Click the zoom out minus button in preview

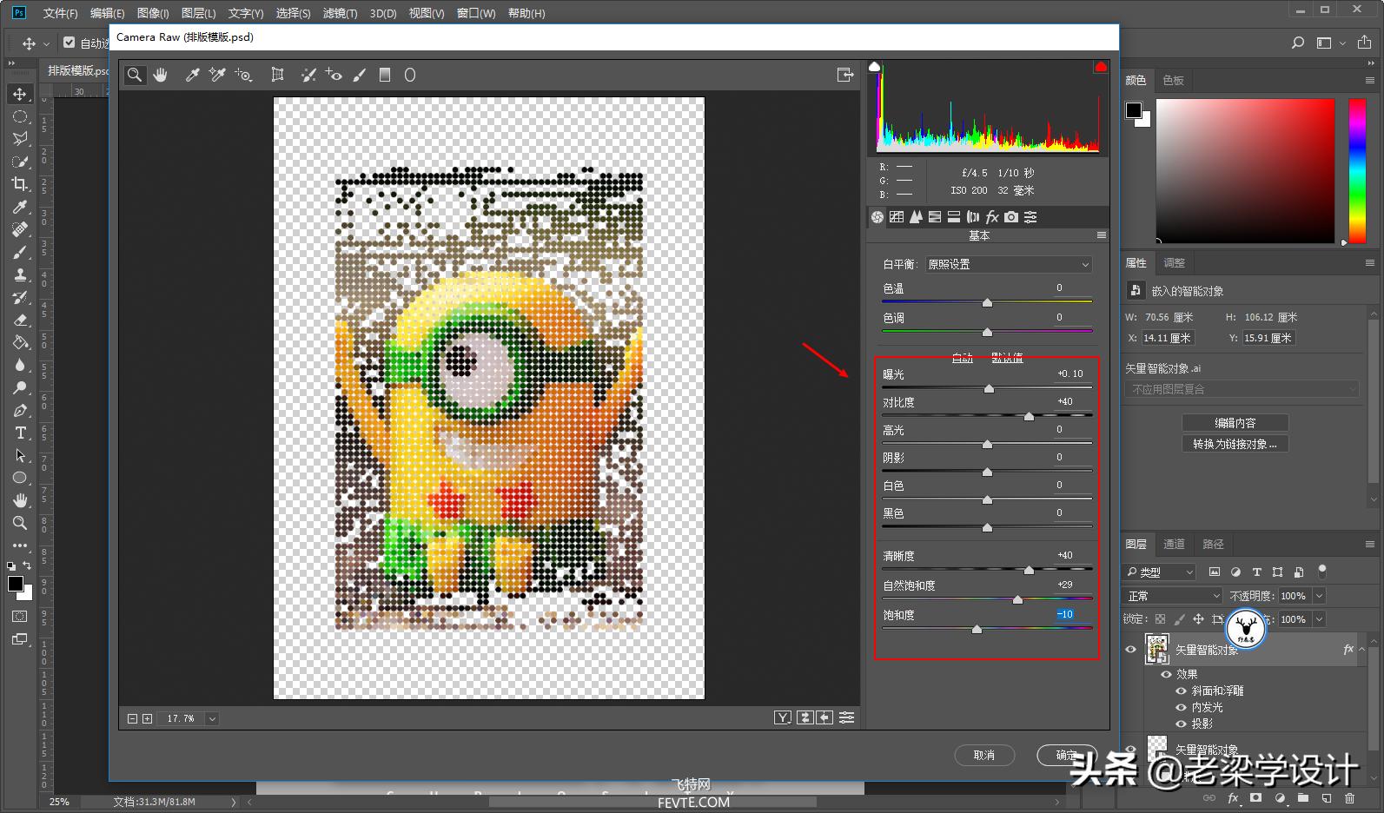click(x=132, y=718)
